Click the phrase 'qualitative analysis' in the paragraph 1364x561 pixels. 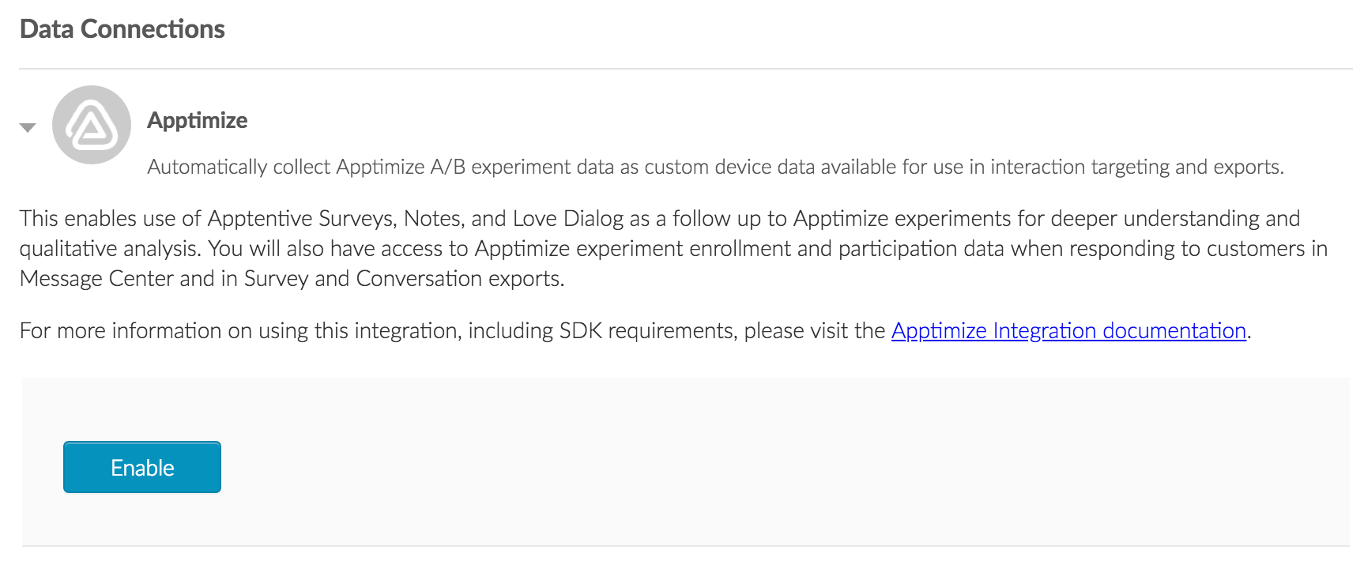[x=107, y=248]
